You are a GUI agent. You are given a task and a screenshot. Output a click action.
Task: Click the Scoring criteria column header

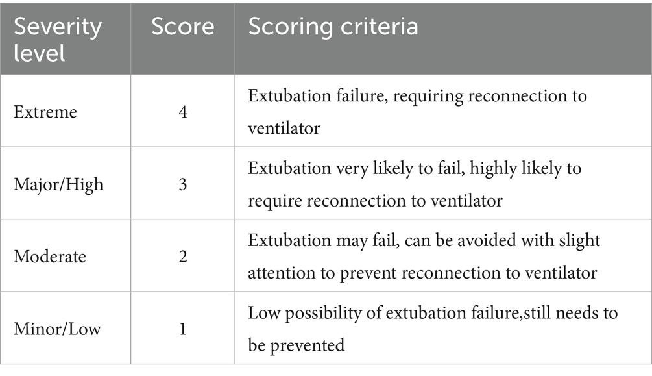coord(333,27)
